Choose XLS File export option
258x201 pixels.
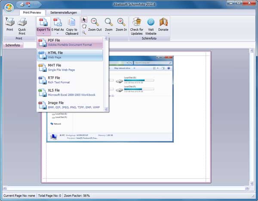coord(70,93)
